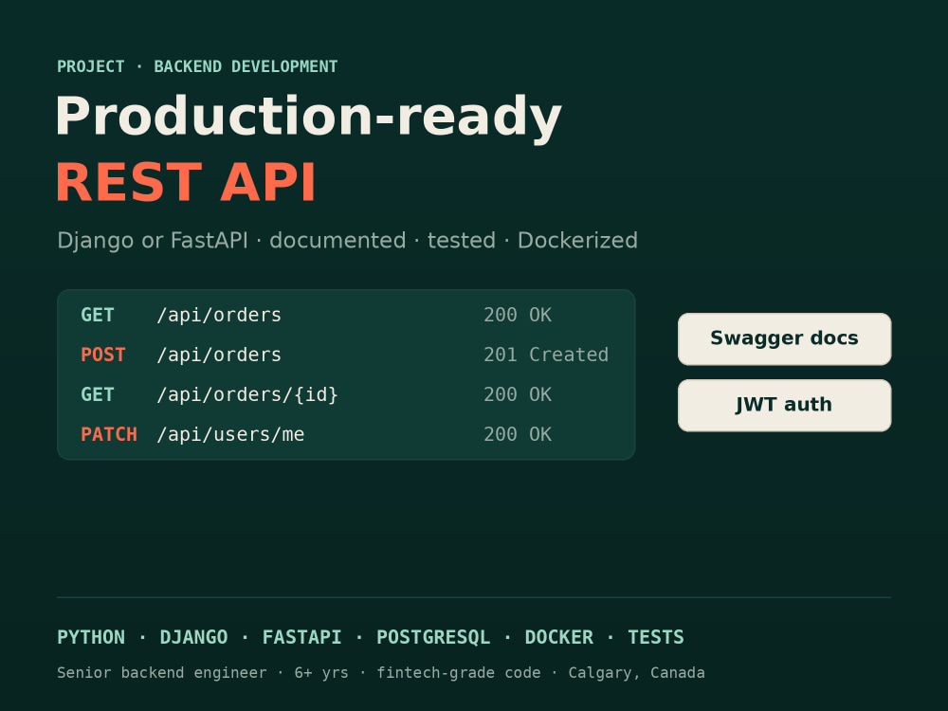Click the /api/orders path in the POST row
Screen dimensions: 948x711
pos(219,355)
